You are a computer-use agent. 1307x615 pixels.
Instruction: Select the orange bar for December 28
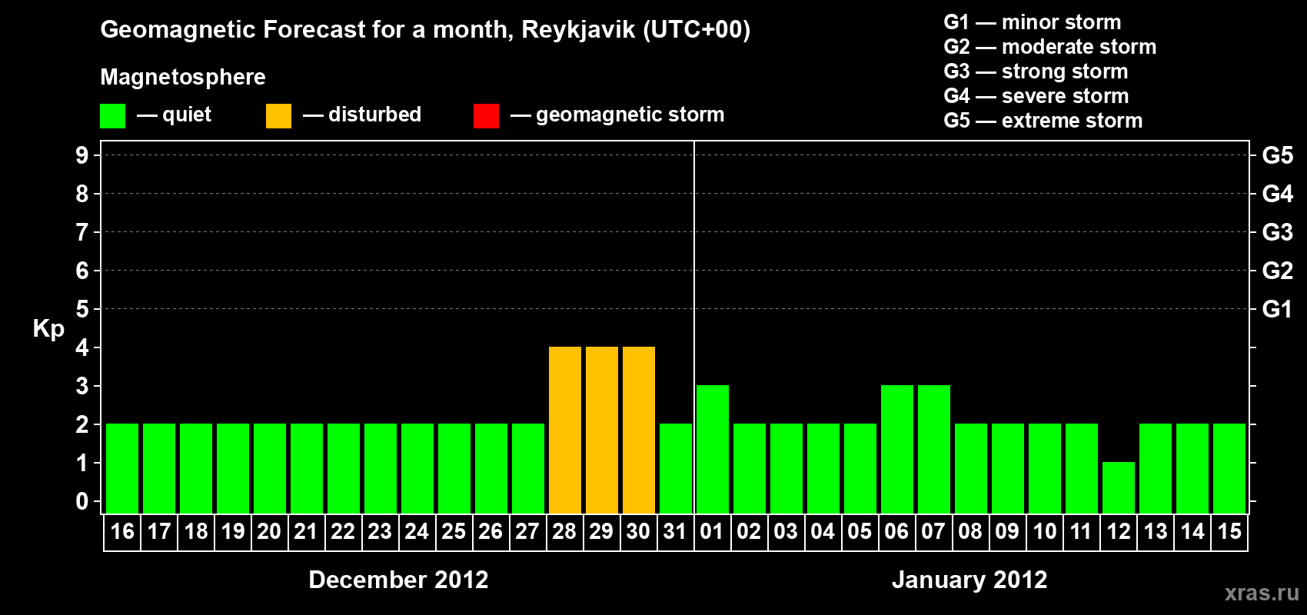coord(565,430)
